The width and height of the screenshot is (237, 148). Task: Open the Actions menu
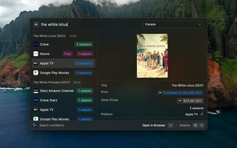click(185, 125)
